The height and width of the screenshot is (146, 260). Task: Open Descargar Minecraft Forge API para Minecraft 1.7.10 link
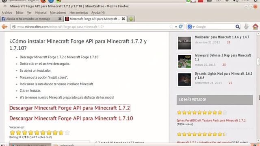tap(71, 118)
